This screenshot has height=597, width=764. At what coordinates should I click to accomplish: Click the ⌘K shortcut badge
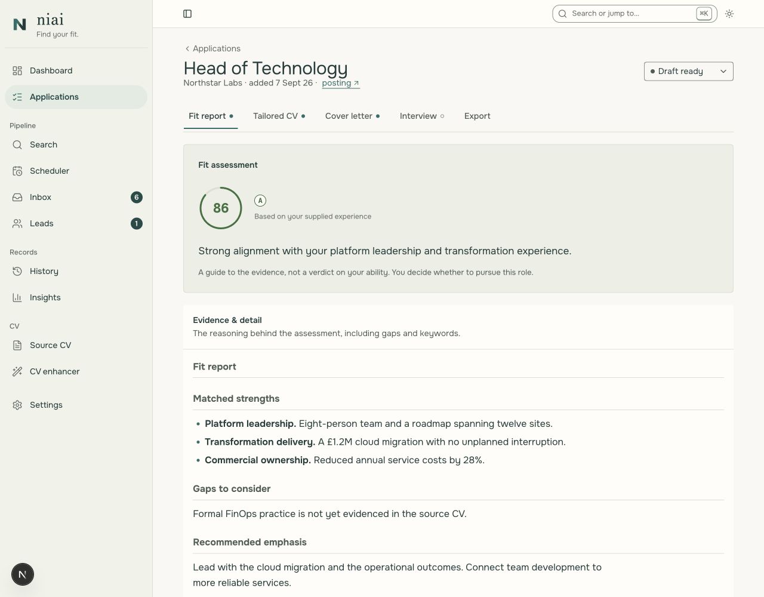pyautogui.click(x=704, y=14)
